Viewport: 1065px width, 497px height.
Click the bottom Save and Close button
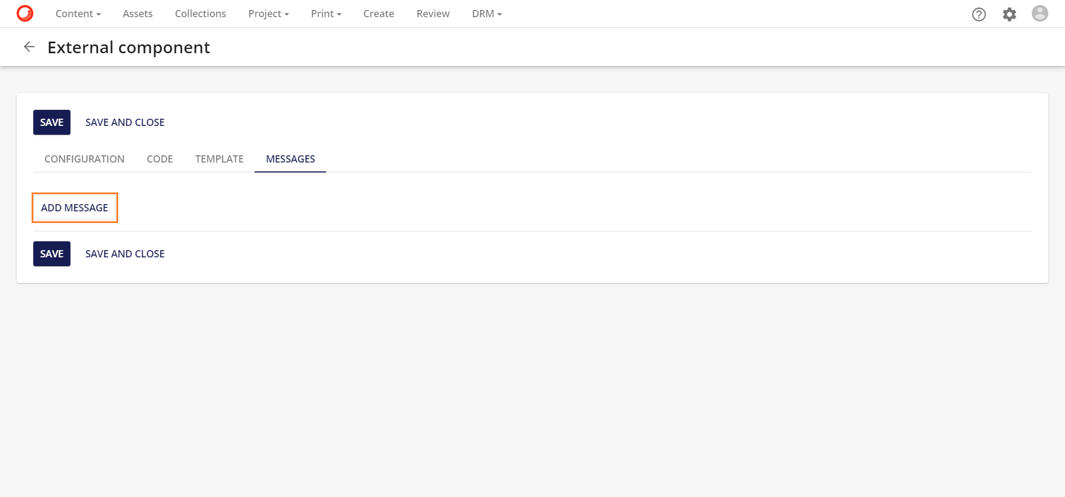pyautogui.click(x=125, y=254)
